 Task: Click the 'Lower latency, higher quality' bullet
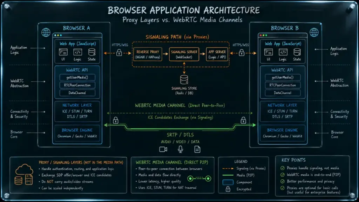158,181
